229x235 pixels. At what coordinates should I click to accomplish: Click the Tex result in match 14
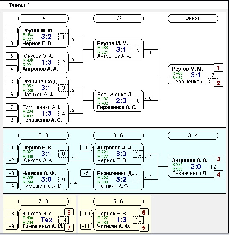click(46, 220)
